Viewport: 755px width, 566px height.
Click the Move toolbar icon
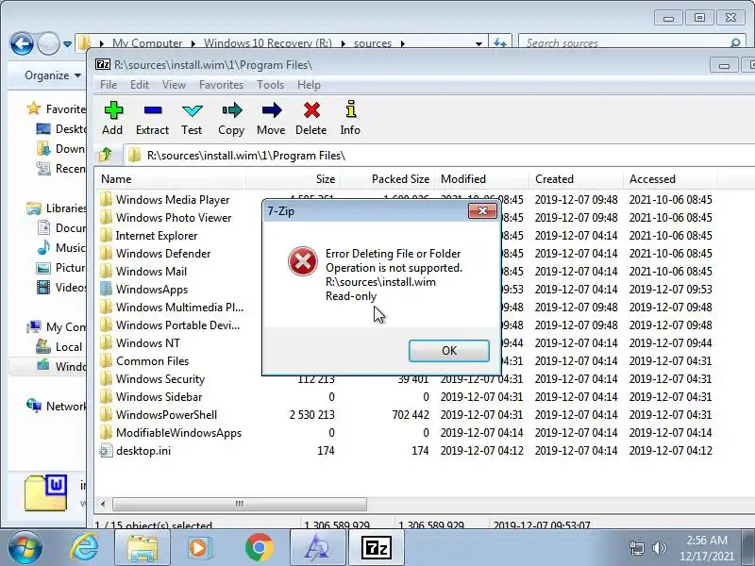tap(271, 118)
